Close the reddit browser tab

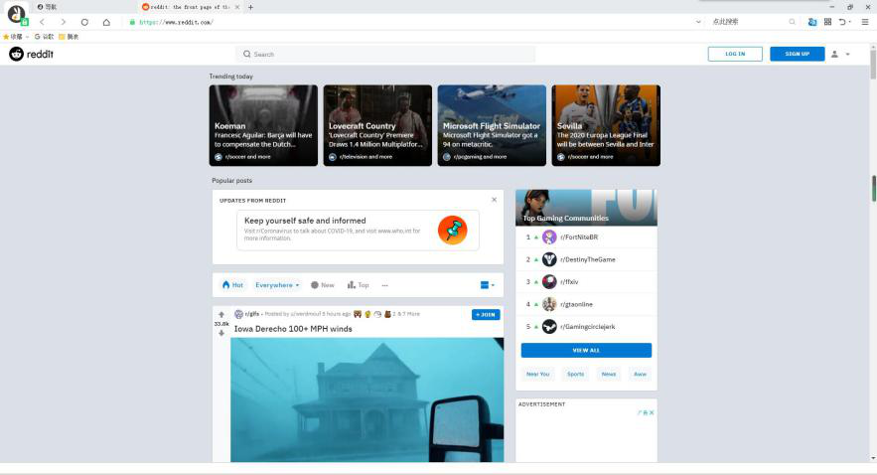click(x=237, y=7)
